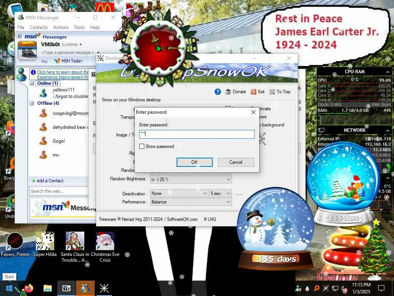Click the offline buddy icon beside mv
Image resolution: width=394 pixels, height=296 pixels.
click(43, 155)
